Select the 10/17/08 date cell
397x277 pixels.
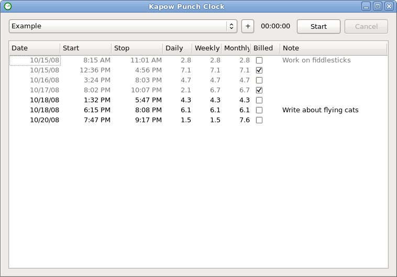[x=45, y=90]
